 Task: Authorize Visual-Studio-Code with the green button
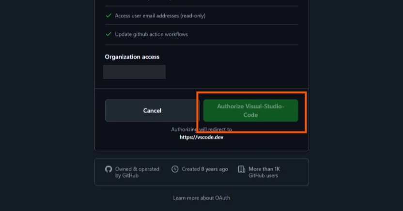point(250,111)
